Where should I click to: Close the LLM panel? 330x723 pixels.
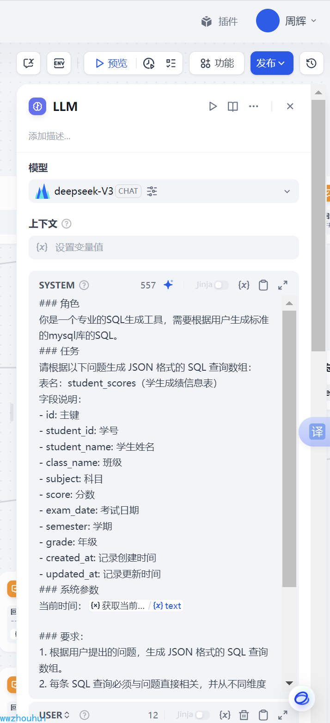(x=290, y=106)
